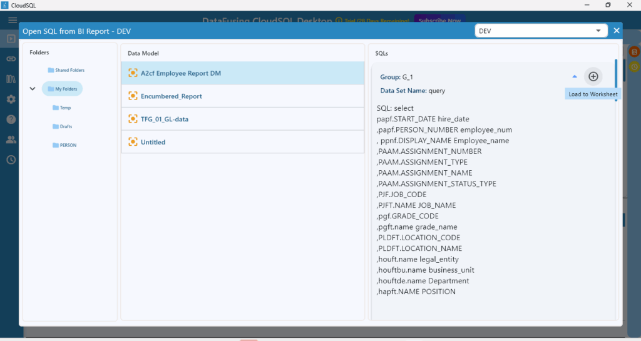The width and height of the screenshot is (641, 341).
Task: Open the connections link icon in sidebar
Action: coord(11,59)
